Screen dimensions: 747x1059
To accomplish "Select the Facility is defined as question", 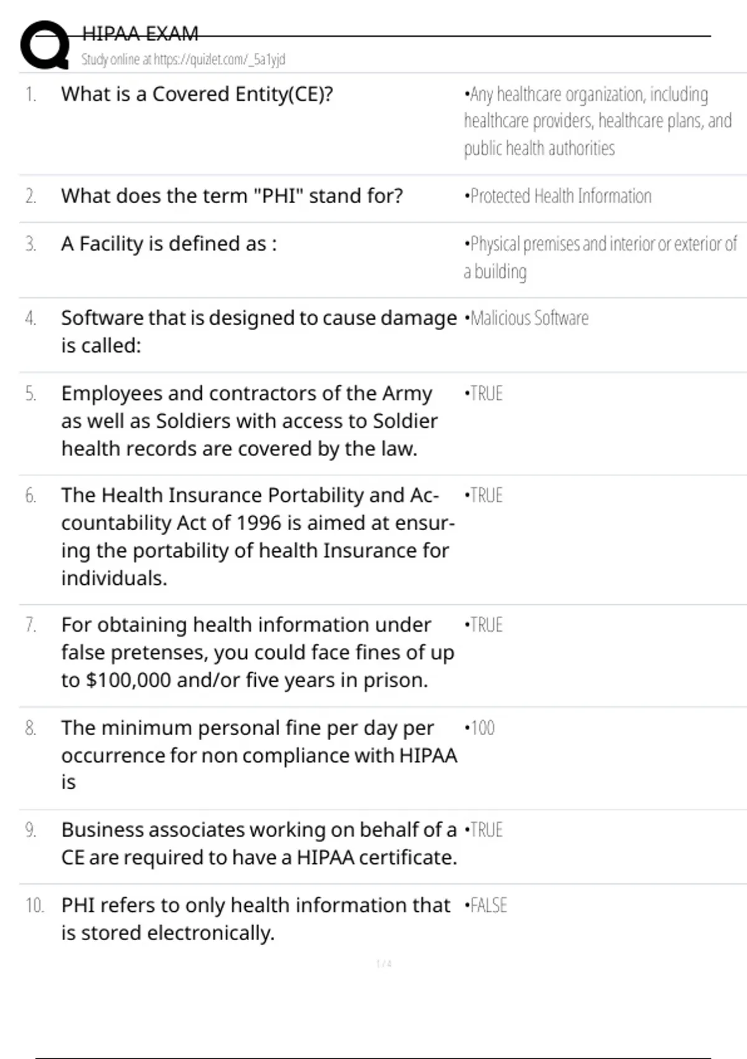I will [169, 244].
